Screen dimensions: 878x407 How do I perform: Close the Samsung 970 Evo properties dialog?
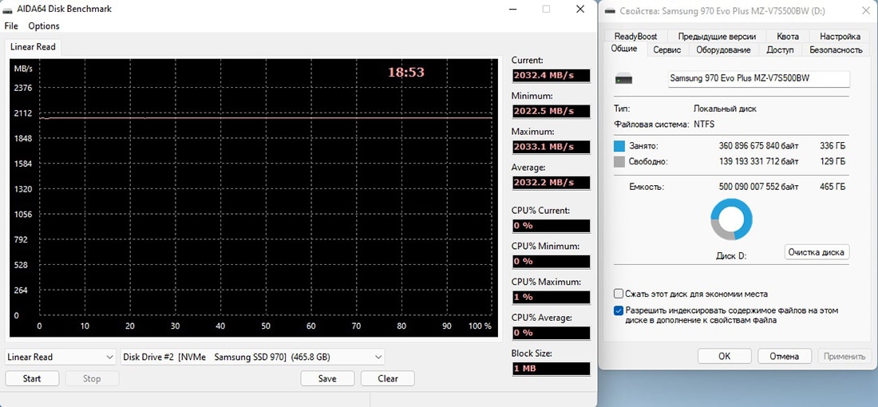[866, 10]
